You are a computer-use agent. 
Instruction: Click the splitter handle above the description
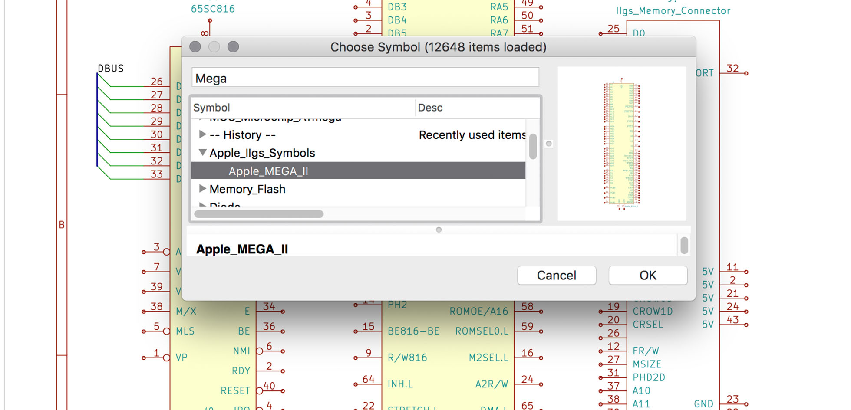pyautogui.click(x=439, y=230)
